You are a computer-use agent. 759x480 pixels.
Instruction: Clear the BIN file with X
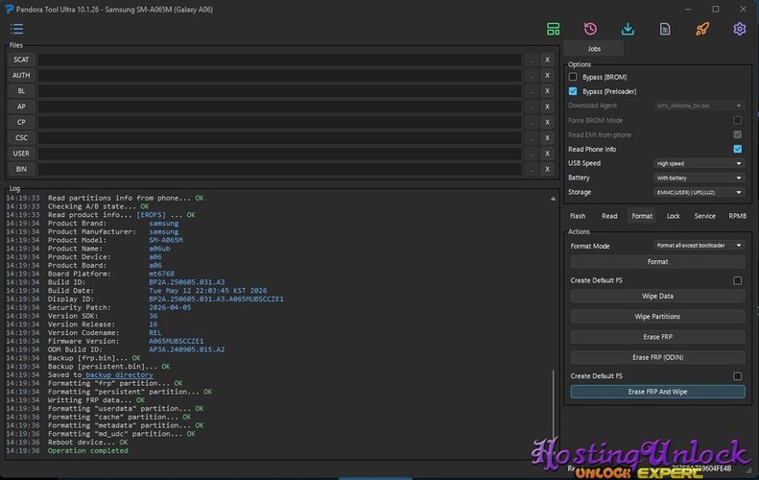pyautogui.click(x=547, y=169)
